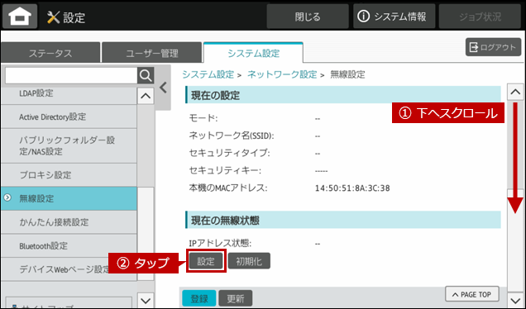Image resolution: width=526 pixels, height=309 pixels.
Task: Click the ネットワーク設定 breadcrumb link
Action: tap(282, 74)
